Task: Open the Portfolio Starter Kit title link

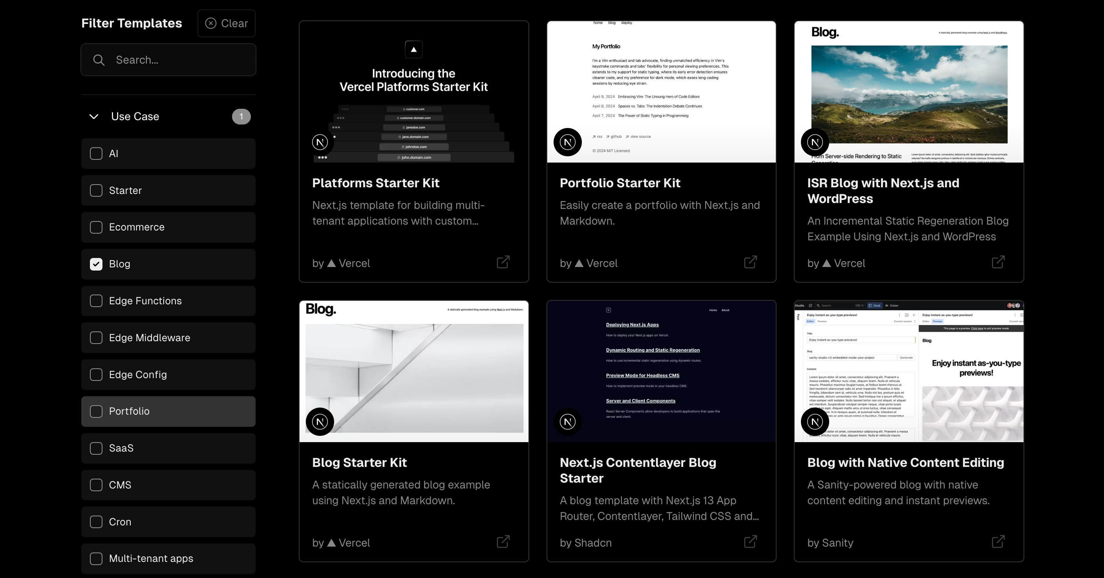Action: pyautogui.click(x=620, y=183)
